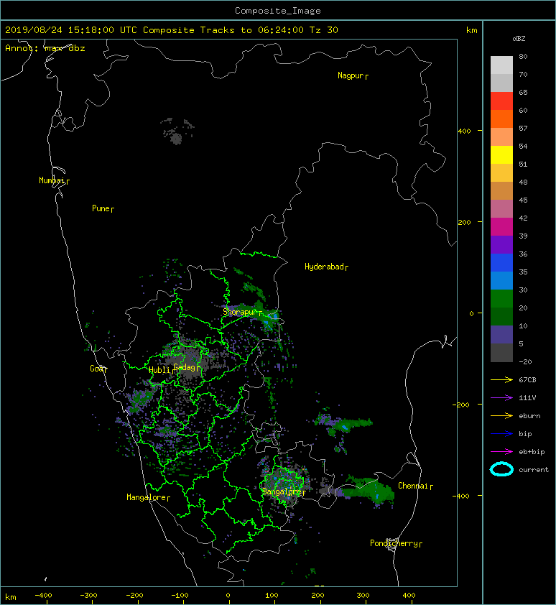Viewport: 556px width, 605px height.
Task: Pick the royal blue colour swatch
Action: click(x=501, y=263)
